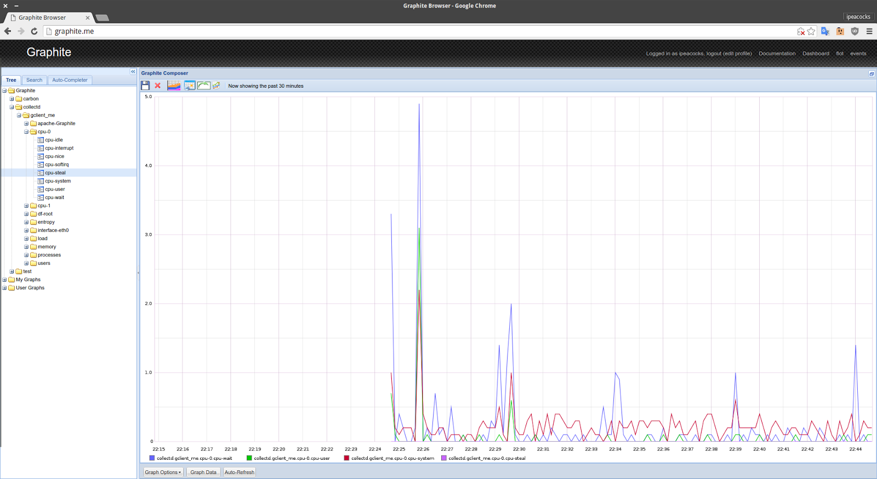Delete the graph using the red X icon
The height and width of the screenshot is (479, 877).
[158, 85]
